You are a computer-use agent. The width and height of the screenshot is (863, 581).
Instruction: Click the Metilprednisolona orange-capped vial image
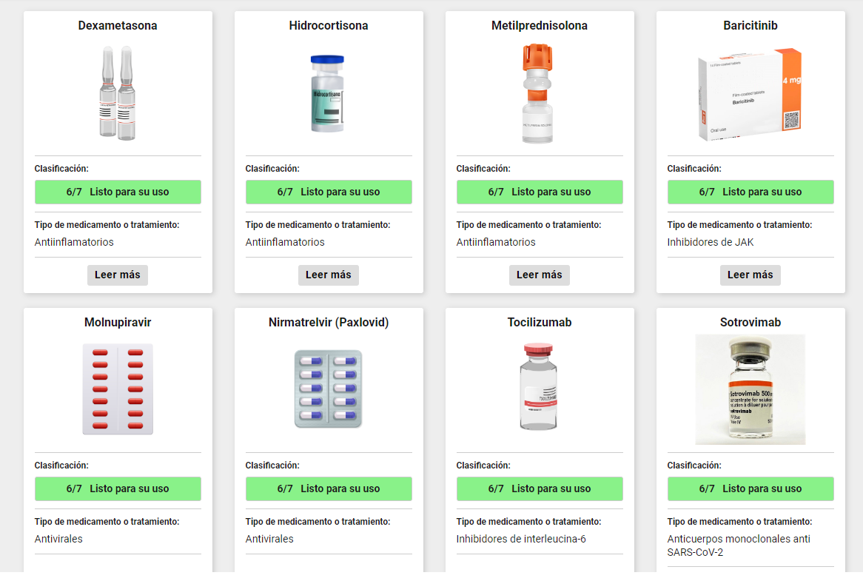click(538, 93)
